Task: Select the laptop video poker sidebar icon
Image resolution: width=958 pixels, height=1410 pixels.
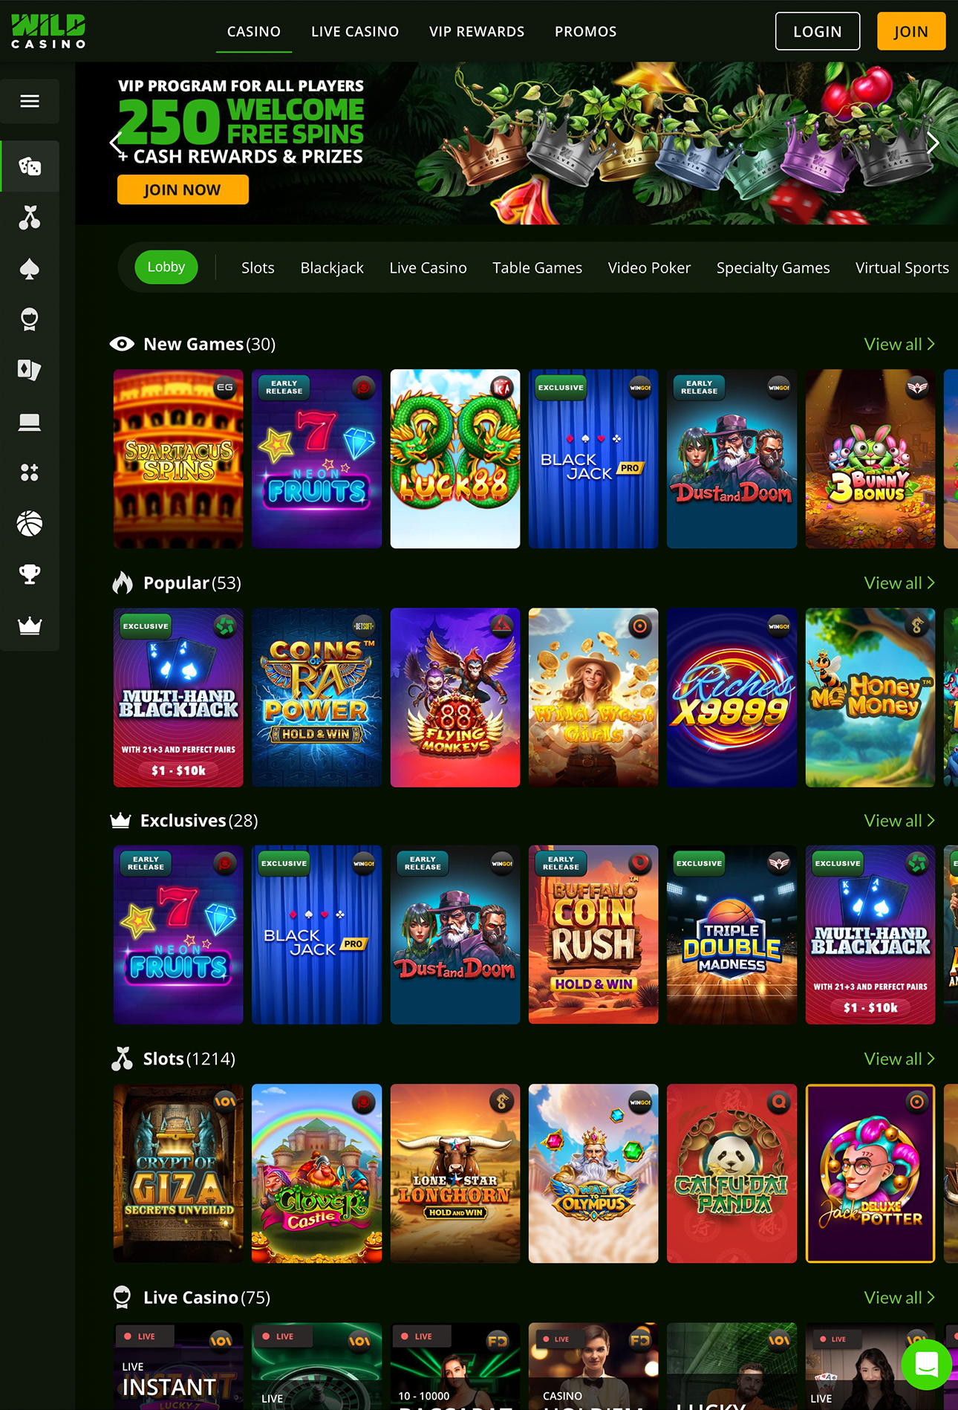Action: click(30, 422)
